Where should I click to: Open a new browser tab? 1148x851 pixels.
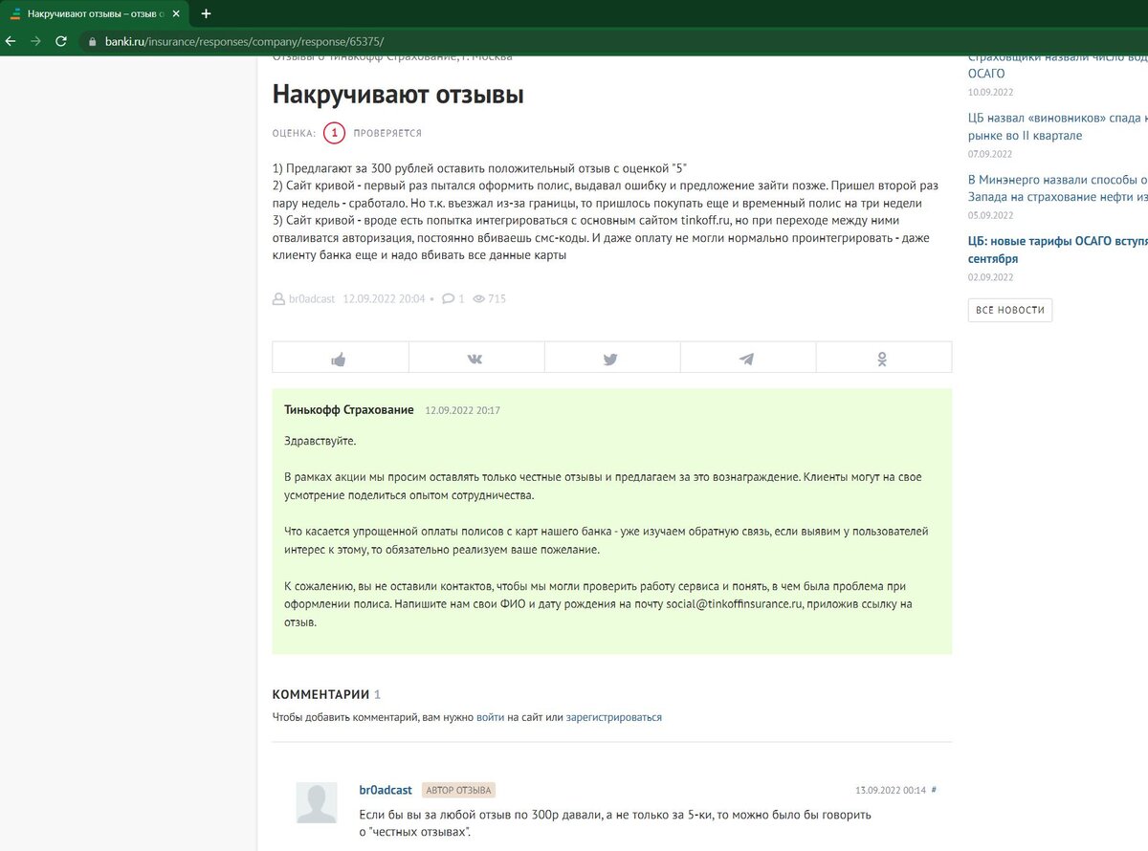(206, 14)
